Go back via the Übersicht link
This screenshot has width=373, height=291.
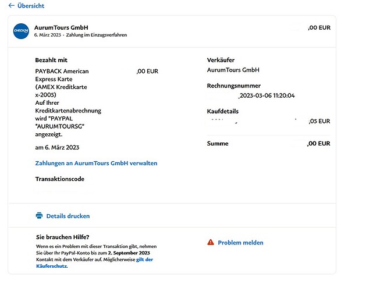click(x=31, y=6)
